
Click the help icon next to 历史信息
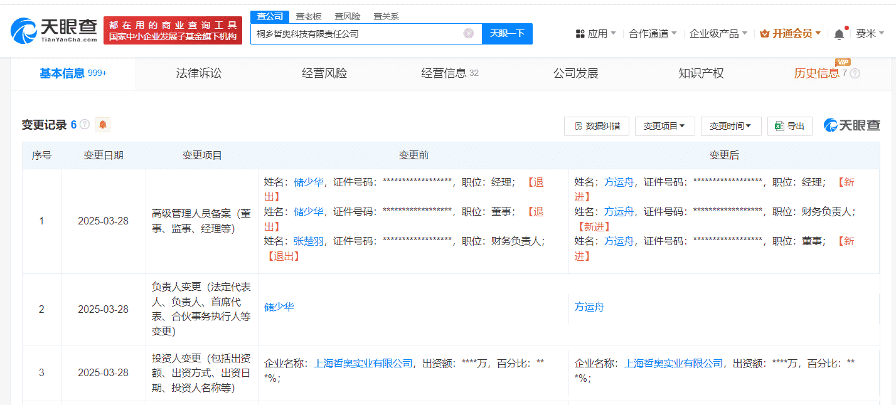855,73
